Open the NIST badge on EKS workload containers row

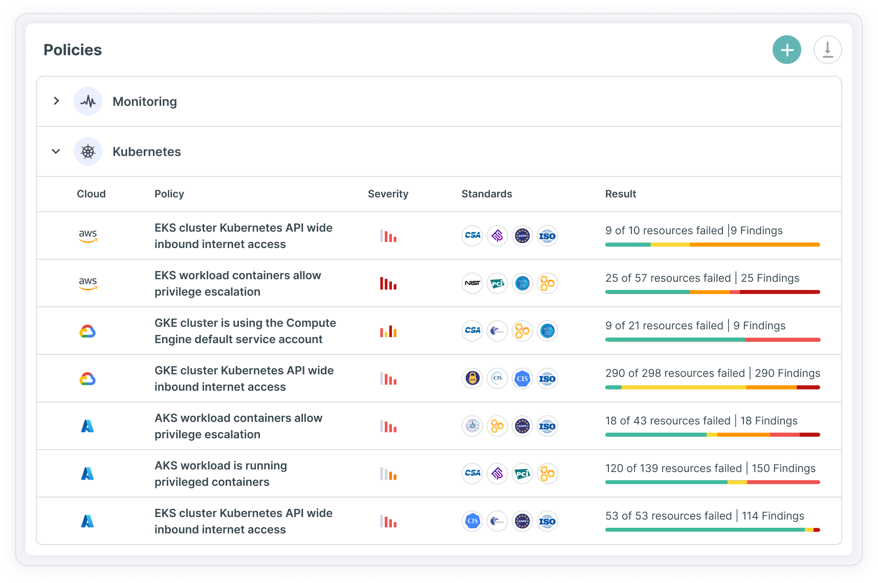pos(472,283)
